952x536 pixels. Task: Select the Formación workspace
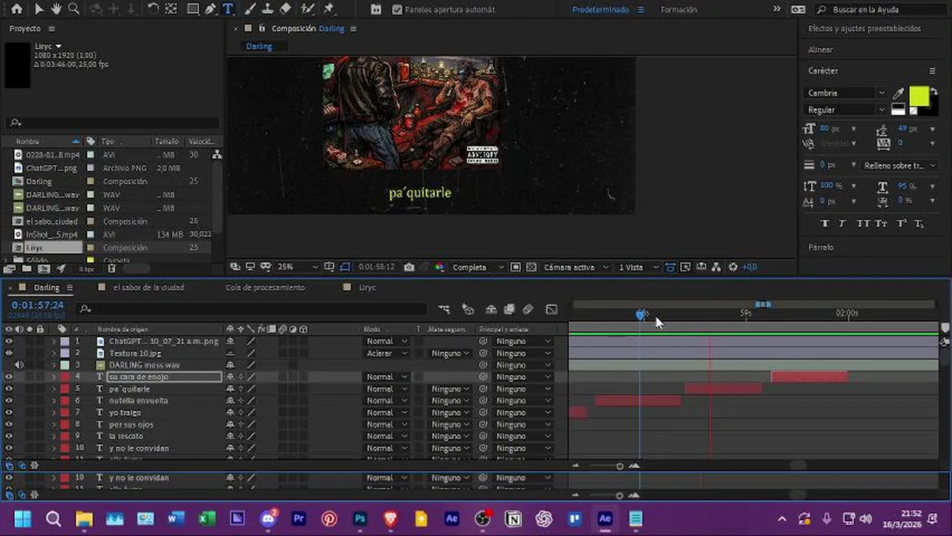click(679, 10)
